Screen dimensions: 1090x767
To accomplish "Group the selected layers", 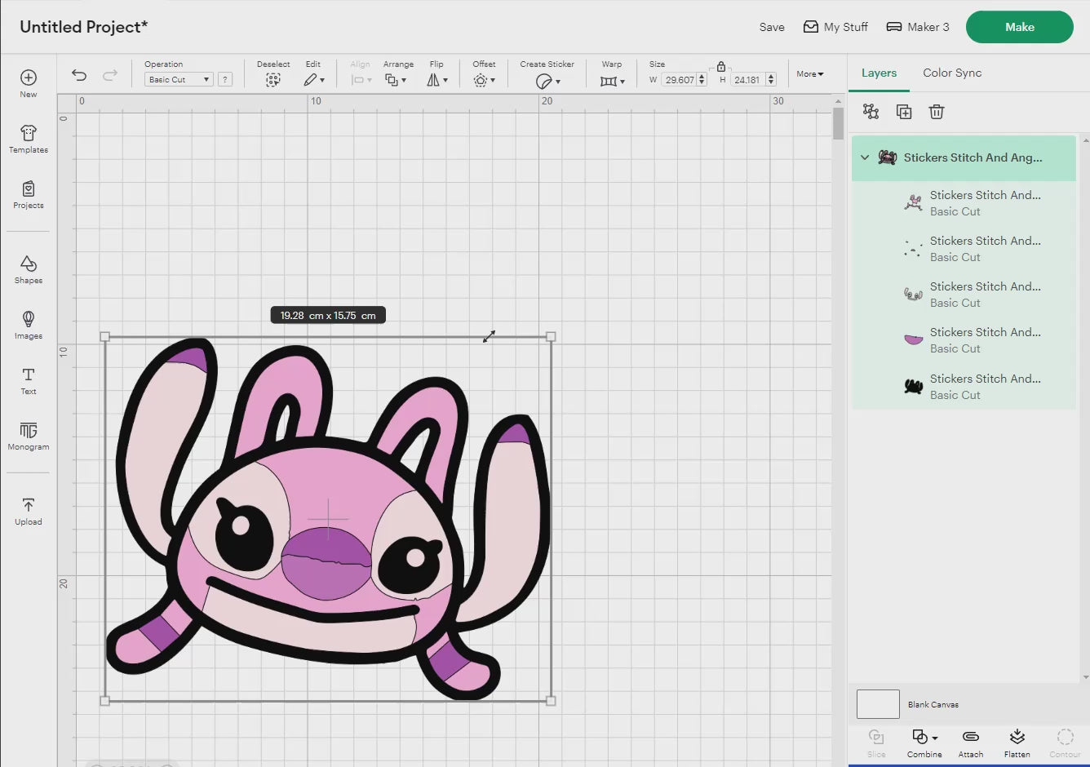I will (x=871, y=112).
